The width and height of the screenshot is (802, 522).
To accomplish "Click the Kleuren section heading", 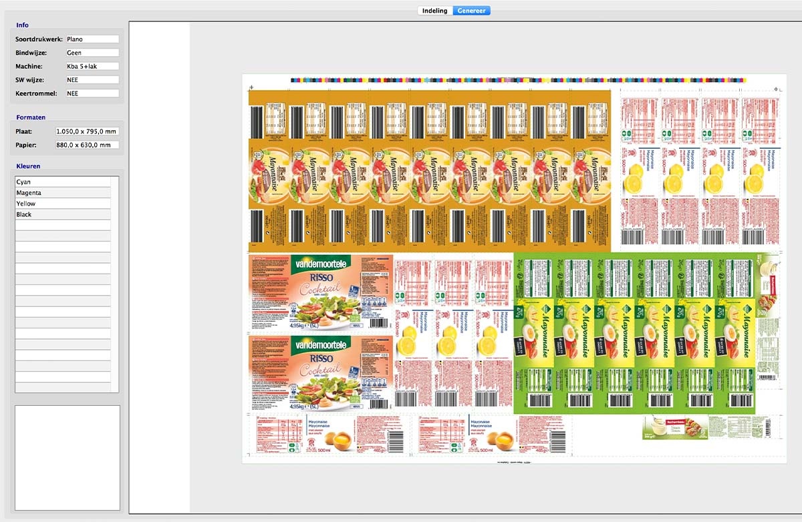I will coord(28,166).
